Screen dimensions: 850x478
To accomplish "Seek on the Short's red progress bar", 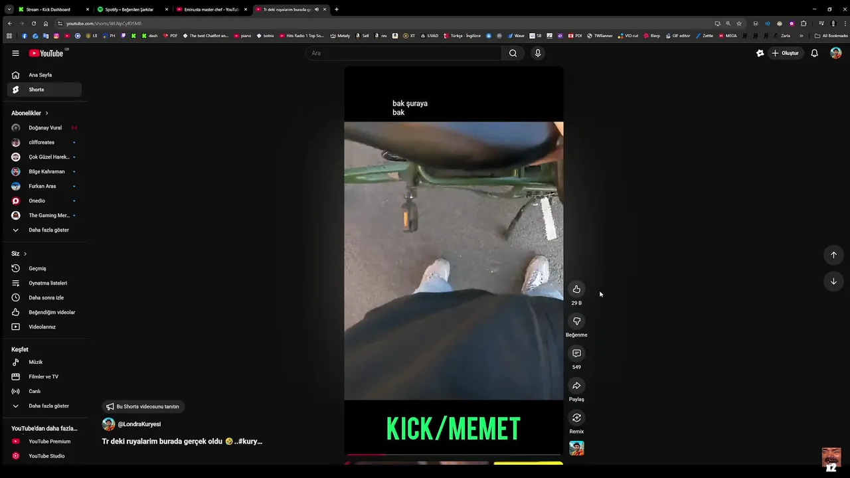I will [x=454, y=455].
